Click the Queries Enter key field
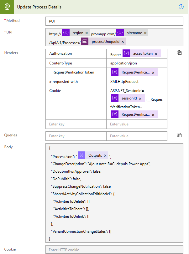189x254 pixels. tap(76, 136)
